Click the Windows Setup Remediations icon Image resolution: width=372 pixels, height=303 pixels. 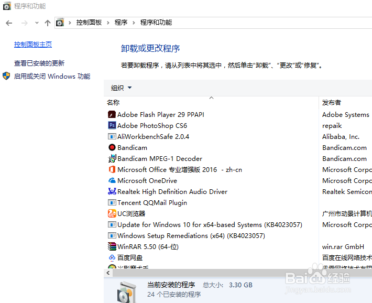coord(112,235)
